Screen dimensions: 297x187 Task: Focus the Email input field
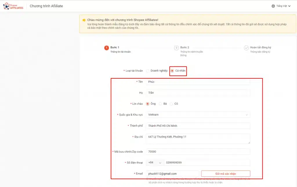pyautogui.click(x=172, y=174)
